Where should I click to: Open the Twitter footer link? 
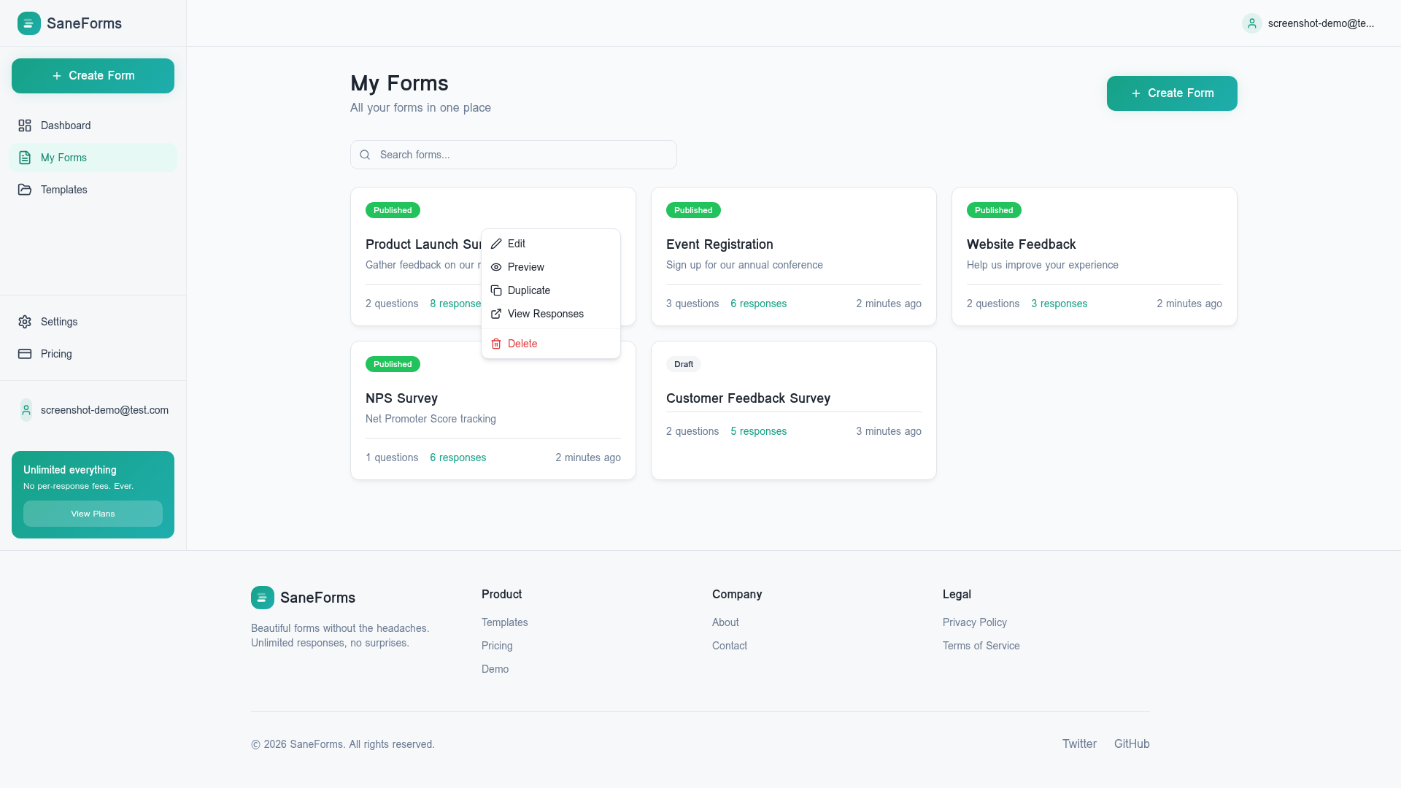pos(1079,744)
